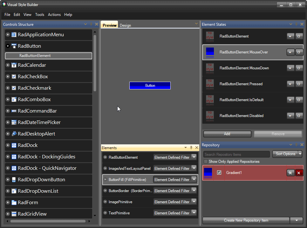Open the repository item editor for Gradient1
This screenshot has height=228, width=307.
(290, 172)
